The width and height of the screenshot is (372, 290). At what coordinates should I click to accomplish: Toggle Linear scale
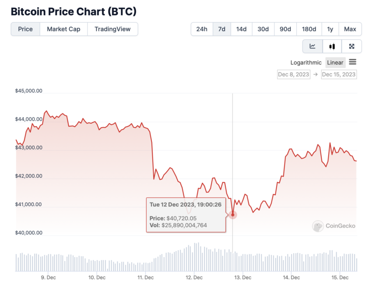(x=335, y=62)
